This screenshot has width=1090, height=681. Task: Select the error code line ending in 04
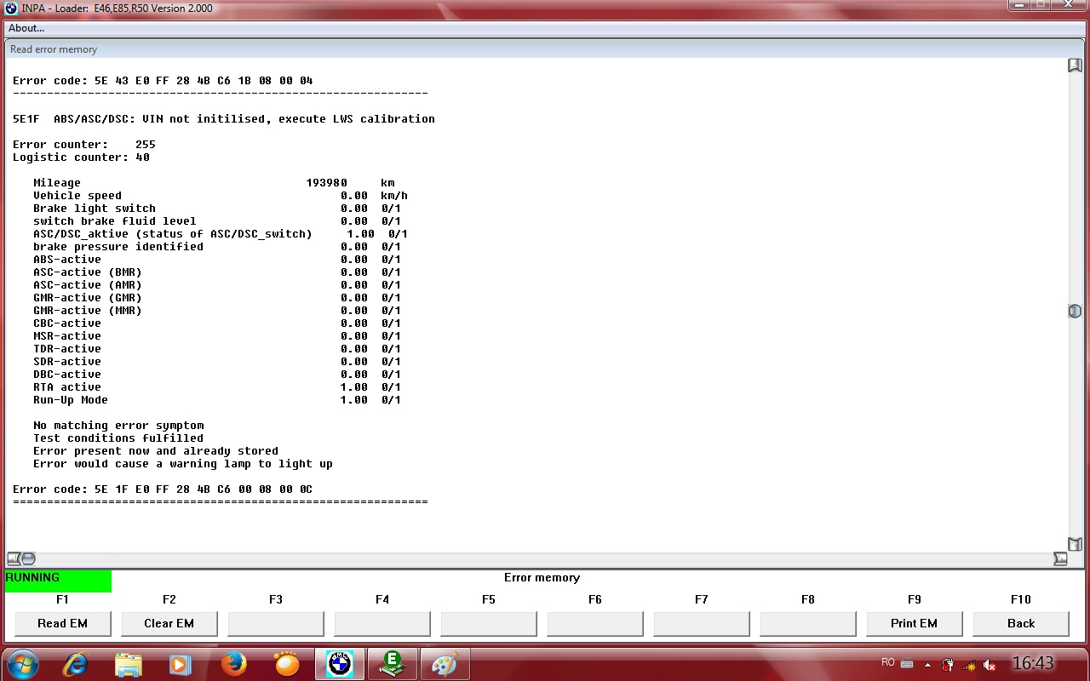click(x=163, y=81)
